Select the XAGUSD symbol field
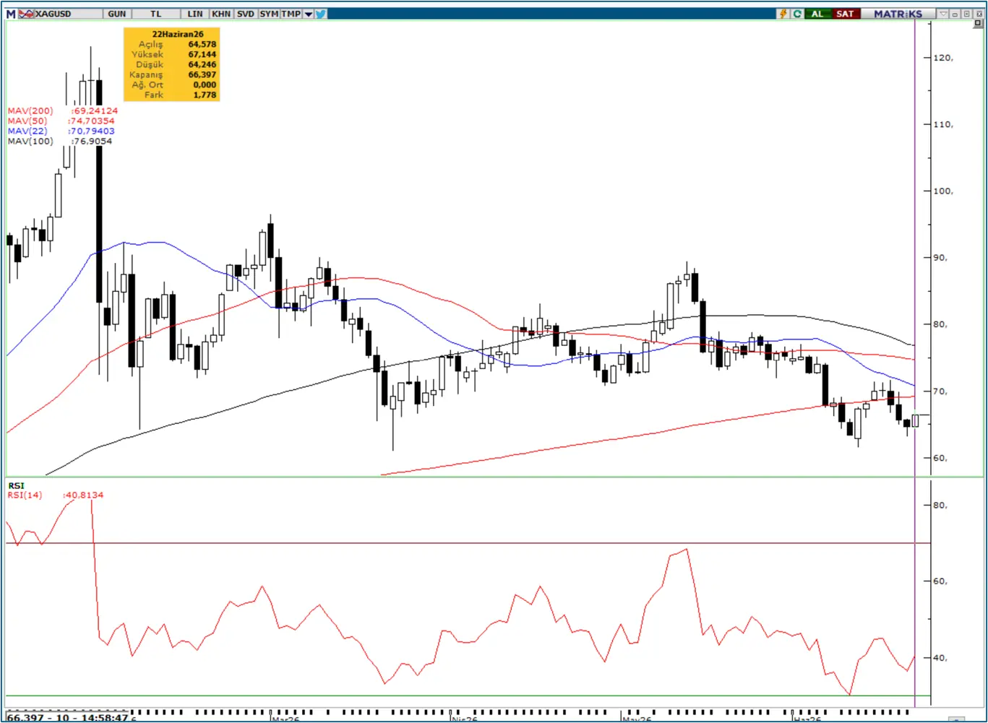988x723 pixels. pyautogui.click(x=68, y=14)
